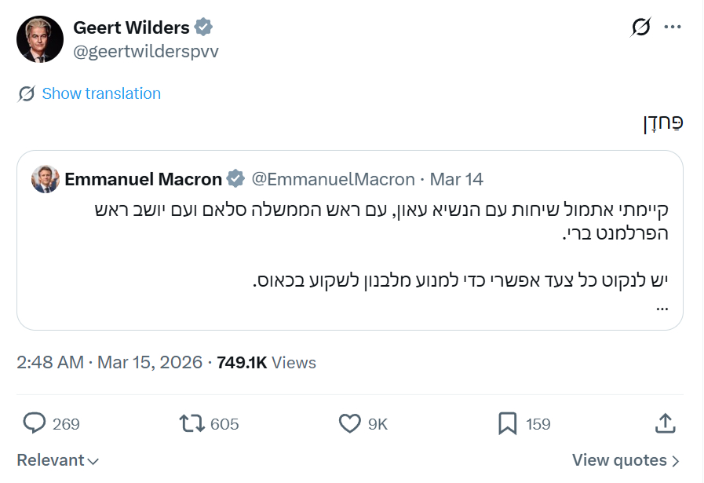Like the post with the heart icon
Image resolution: width=704 pixels, height=483 pixels.
tap(349, 424)
